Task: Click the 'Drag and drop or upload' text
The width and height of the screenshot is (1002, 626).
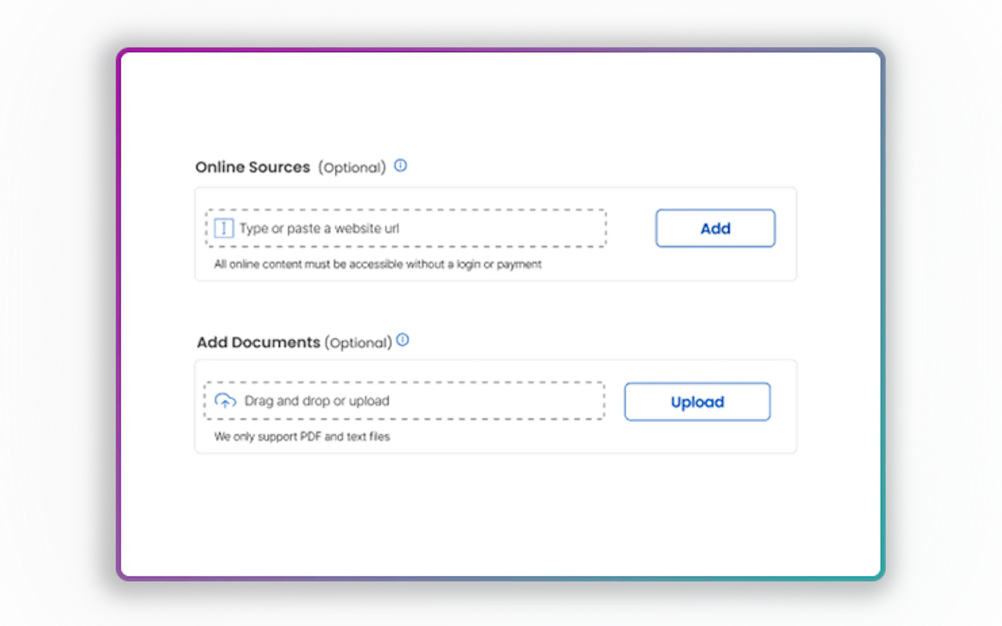Action: (316, 401)
